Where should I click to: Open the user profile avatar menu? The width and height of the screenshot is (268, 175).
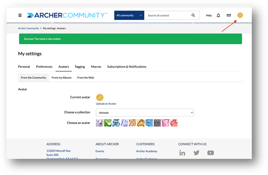point(240,15)
